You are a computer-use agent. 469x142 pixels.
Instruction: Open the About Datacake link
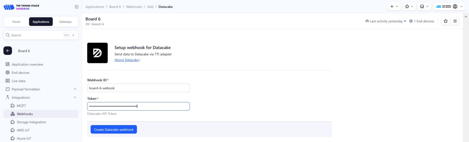coord(126,60)
